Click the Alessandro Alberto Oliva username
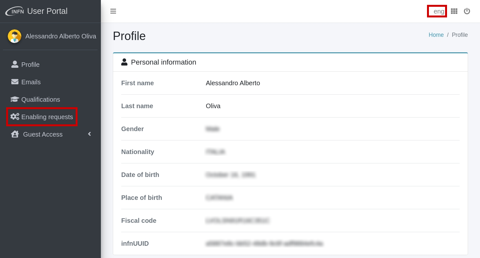480x258 pixels. coord(61,36)
